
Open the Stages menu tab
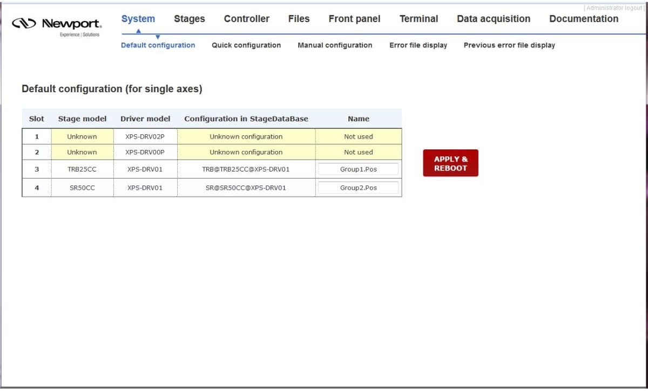tap(190, 19)
